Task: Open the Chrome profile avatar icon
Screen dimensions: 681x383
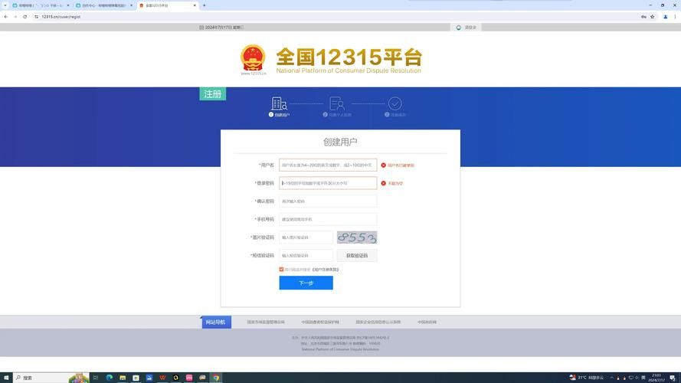Action: (x=666, y=17)
